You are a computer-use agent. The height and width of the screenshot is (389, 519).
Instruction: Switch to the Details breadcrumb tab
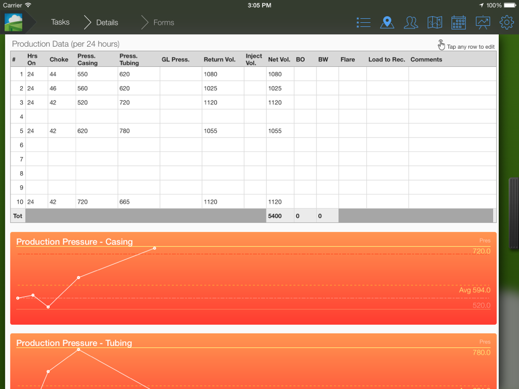[107, 22]
